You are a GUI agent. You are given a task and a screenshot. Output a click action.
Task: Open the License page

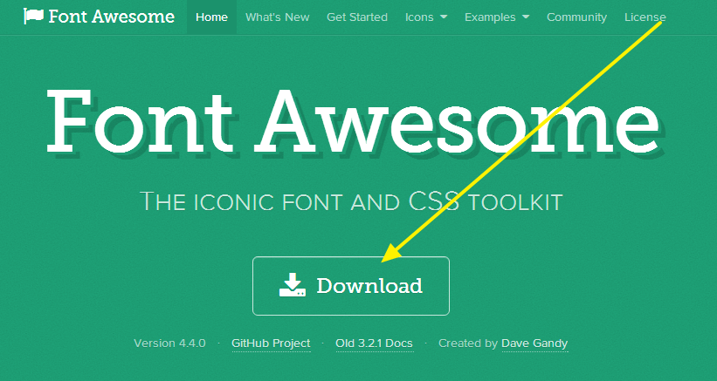pos(645,17)
